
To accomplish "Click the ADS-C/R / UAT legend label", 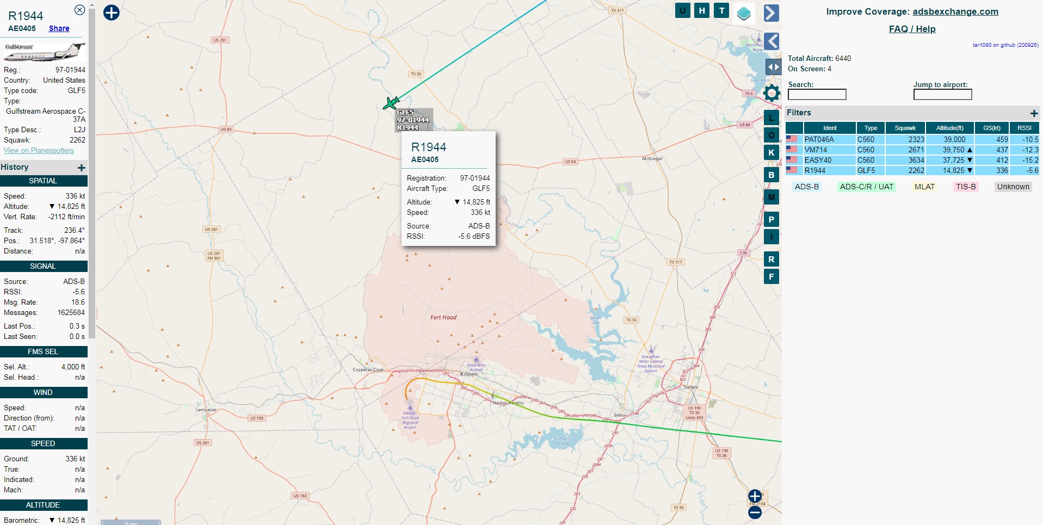I will (866, 187).
